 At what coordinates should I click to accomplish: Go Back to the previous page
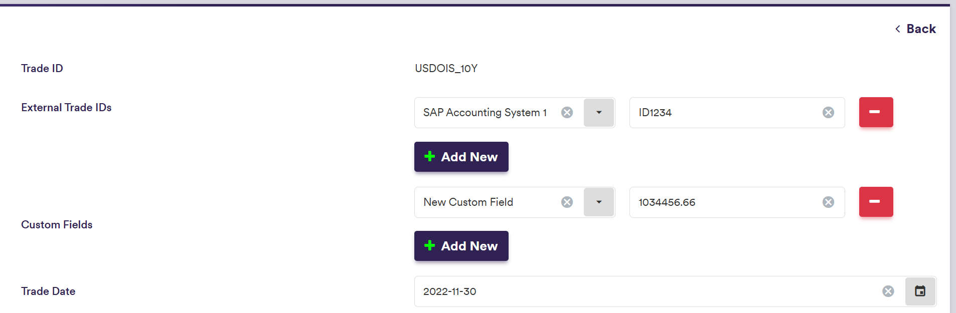click(916, 29)
